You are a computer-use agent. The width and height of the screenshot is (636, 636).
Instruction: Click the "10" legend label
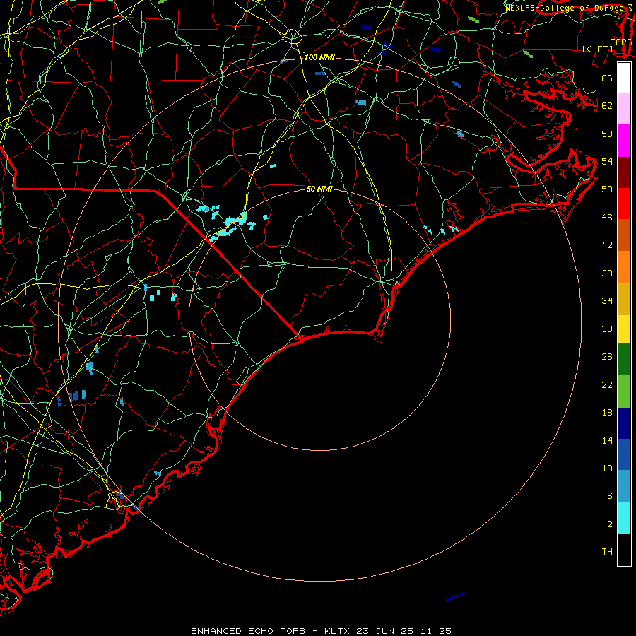[607, 468]
